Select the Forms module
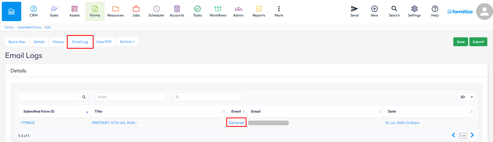The image size is (493, 142). point(95,12)
